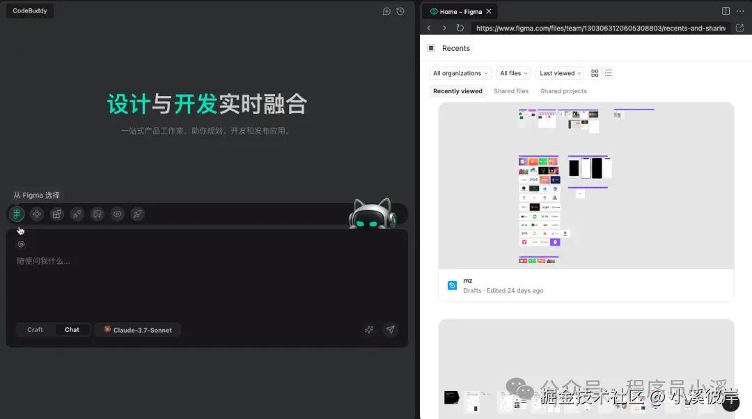Close the Home – Figma tab
Viewport: 752px width, 419px height.
[489, 12]
